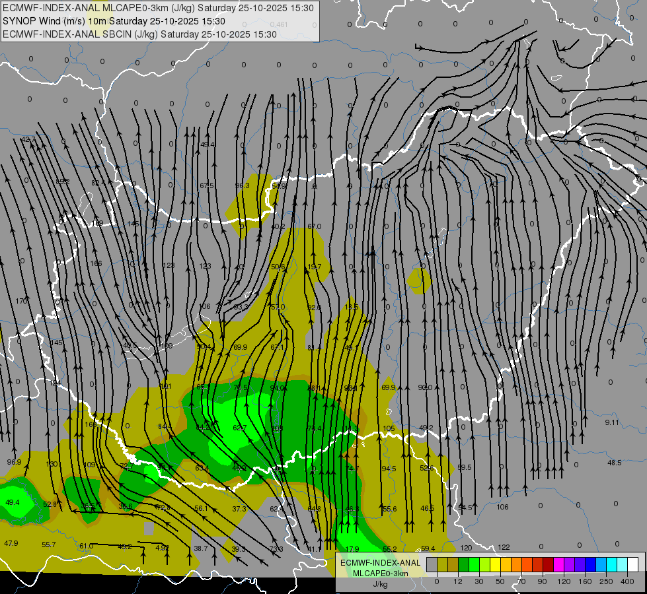647x594 pixels.
Task: Click legend scale value '50'
Action: point(500,581)
